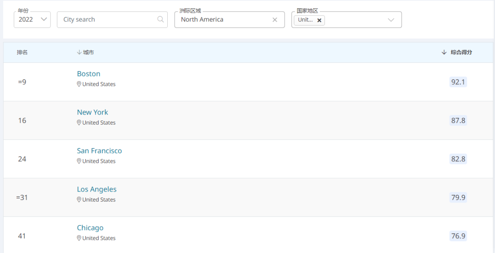Open the Boston city link
Screen dimensions: 495x253
89,74
